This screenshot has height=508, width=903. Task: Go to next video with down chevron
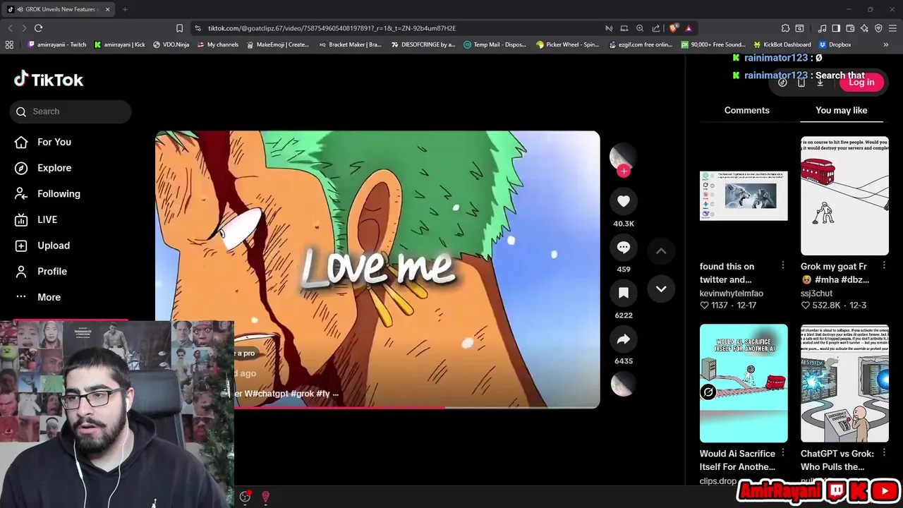click(x=661, y=289)
